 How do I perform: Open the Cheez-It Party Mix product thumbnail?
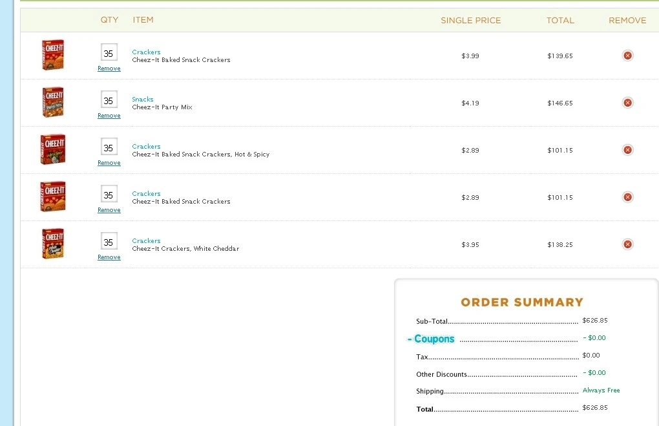point(53,102)
